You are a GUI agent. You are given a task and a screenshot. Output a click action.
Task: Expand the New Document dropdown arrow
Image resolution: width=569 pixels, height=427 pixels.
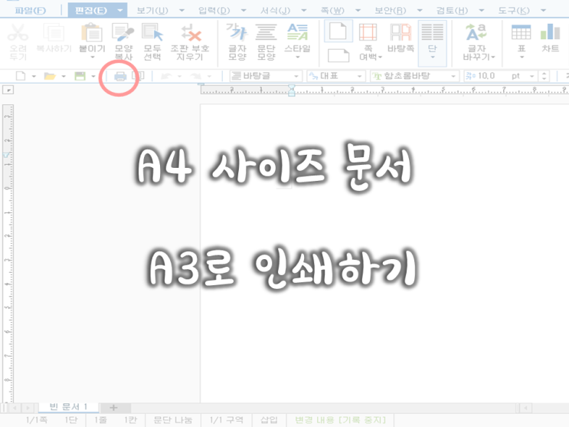[x=34, y=77]
